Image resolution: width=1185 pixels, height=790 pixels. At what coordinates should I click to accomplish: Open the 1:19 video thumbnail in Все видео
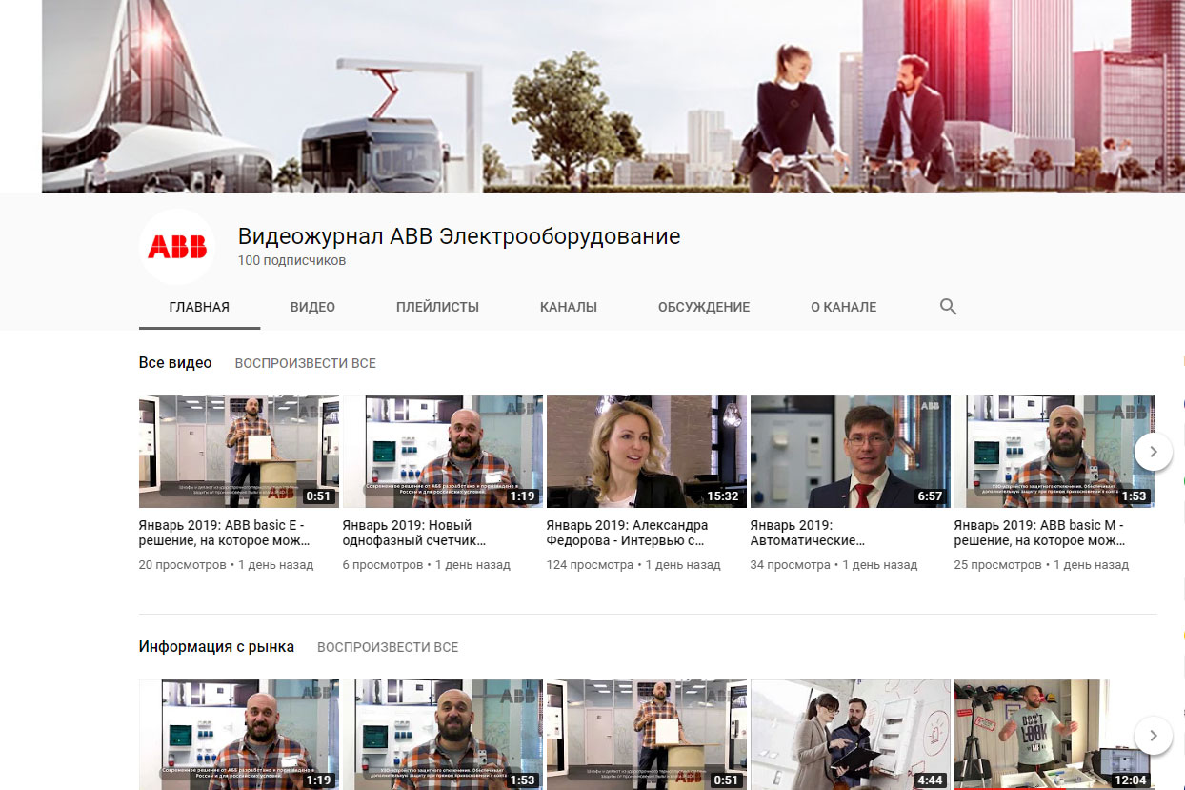pyautogui.click(x=443, y=452)
